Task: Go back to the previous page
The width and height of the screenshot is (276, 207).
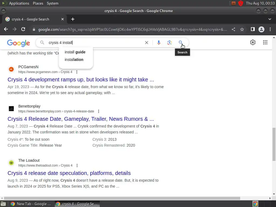Action: coord(6,29)
